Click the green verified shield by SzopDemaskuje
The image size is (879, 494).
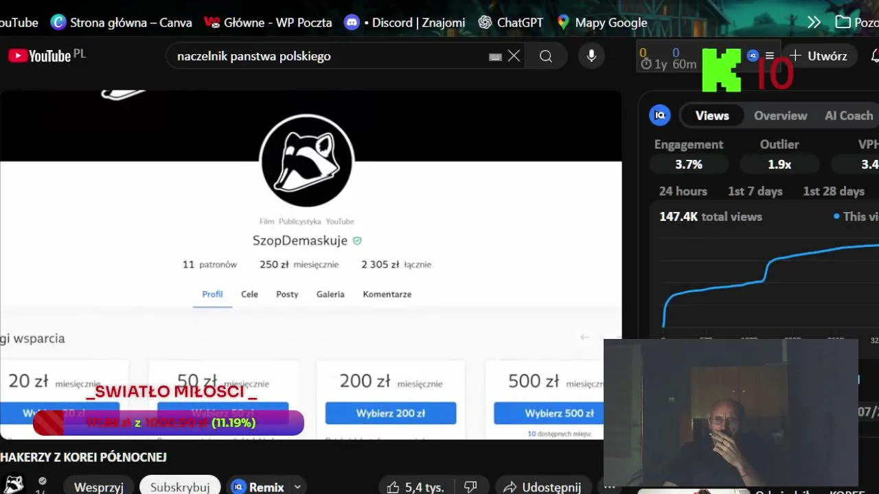pyautogui.click(x=357, y=241)
